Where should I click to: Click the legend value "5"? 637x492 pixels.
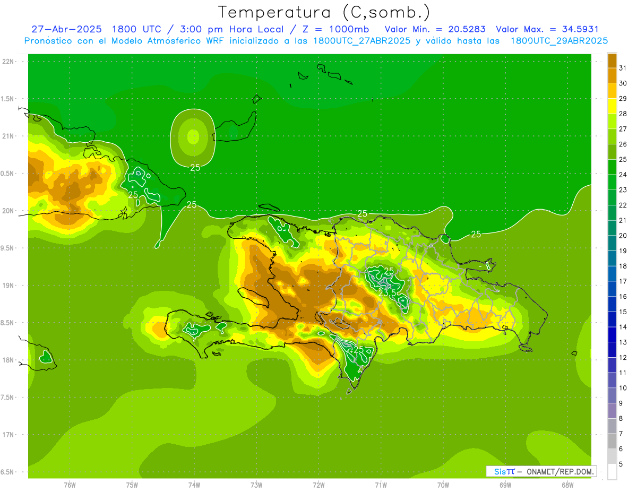pyautogui.click(x=621, y=464)
